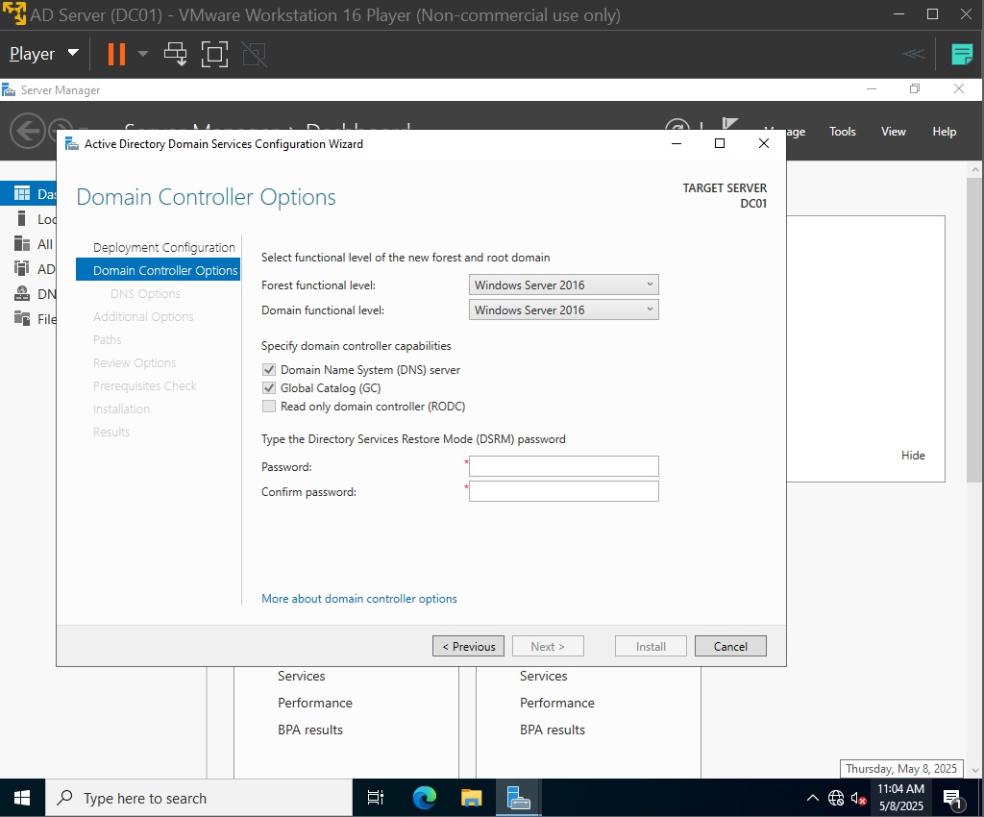Screen dimensions: 984x817
Task: Open the Server Manager Help menu
Action: [944, 132]
